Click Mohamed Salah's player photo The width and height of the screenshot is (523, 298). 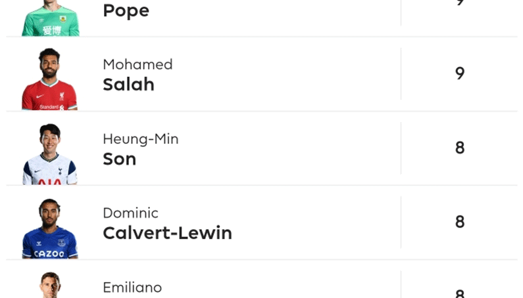pyautogui.click(x=49, y=79)
